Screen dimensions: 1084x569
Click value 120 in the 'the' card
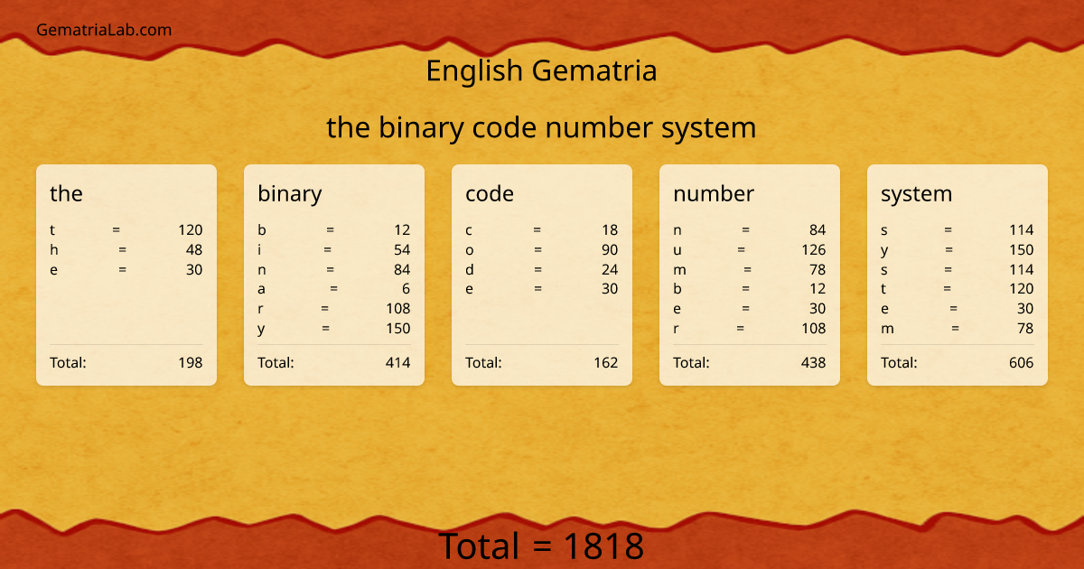[x=191, y=230]
